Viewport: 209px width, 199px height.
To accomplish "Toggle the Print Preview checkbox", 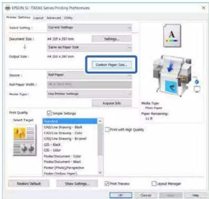I will (106, 184).
